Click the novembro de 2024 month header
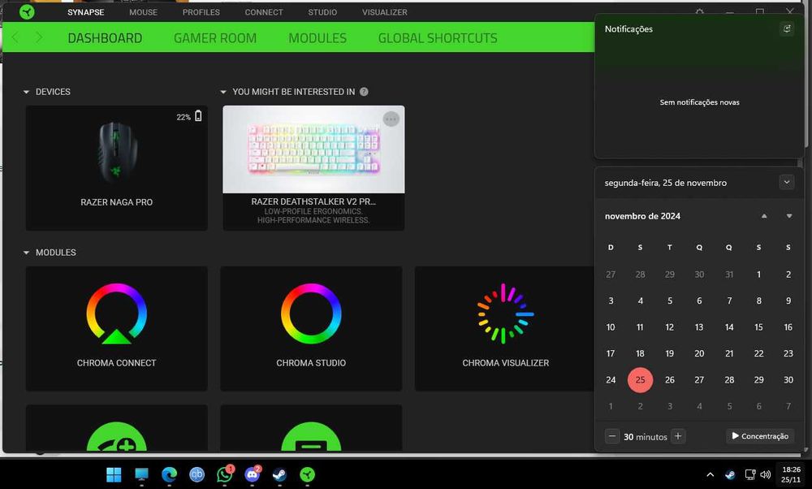 [642, 216]
